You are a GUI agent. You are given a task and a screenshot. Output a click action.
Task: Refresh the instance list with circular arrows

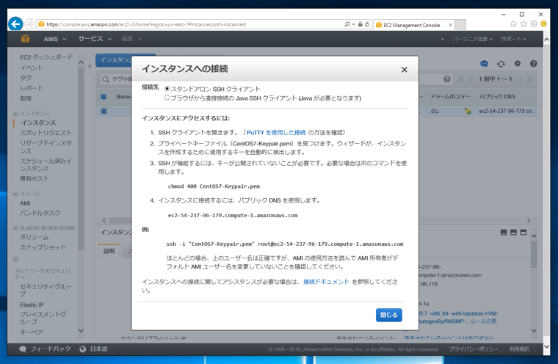pyautogui.click(x=501, y=64)
